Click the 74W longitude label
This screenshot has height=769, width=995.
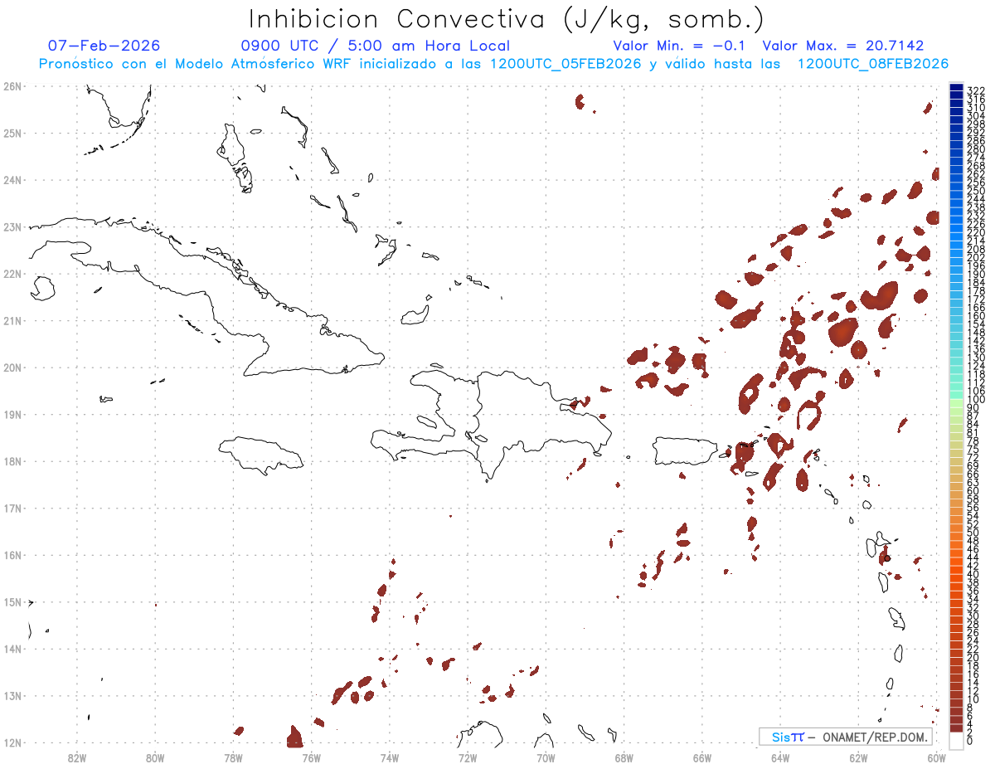pos(390,757)
